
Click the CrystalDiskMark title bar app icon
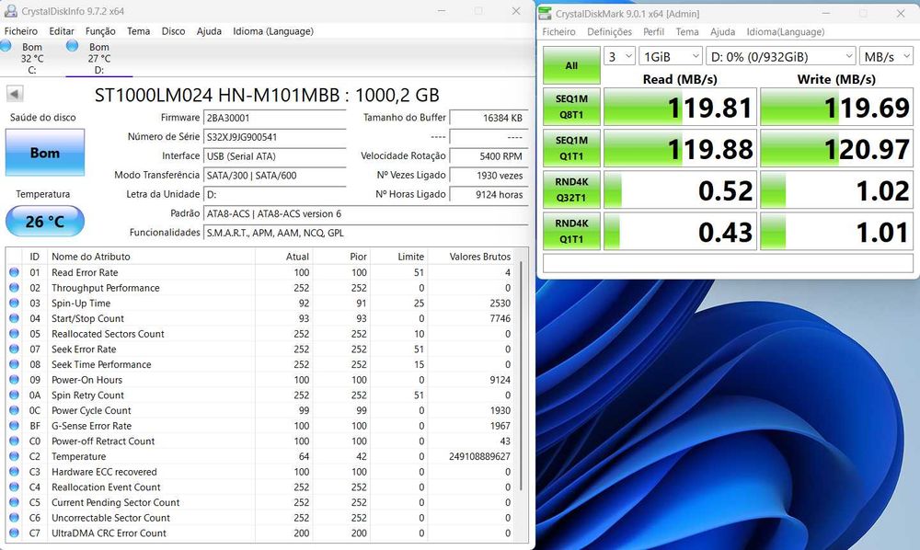[545, 13]
